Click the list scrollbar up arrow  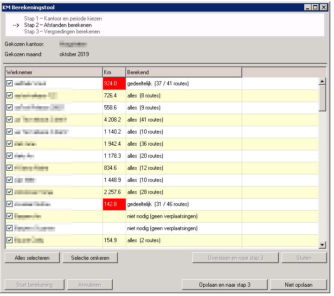click(x=322, y=81)
